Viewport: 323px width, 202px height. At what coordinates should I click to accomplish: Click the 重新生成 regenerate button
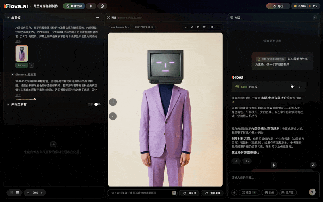[x=213, y=193]
